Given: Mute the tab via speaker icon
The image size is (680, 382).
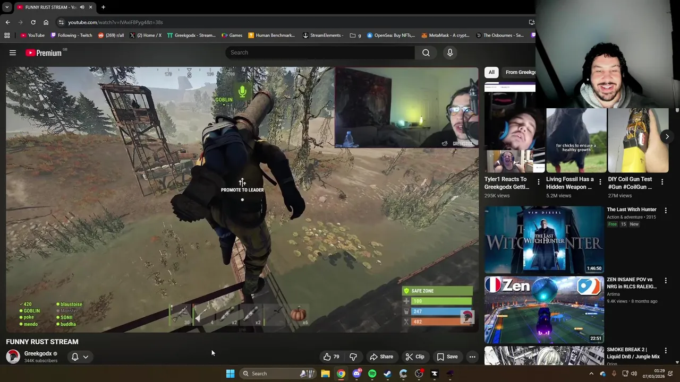Looking at the screenshot, I should [x=82, y=7].
